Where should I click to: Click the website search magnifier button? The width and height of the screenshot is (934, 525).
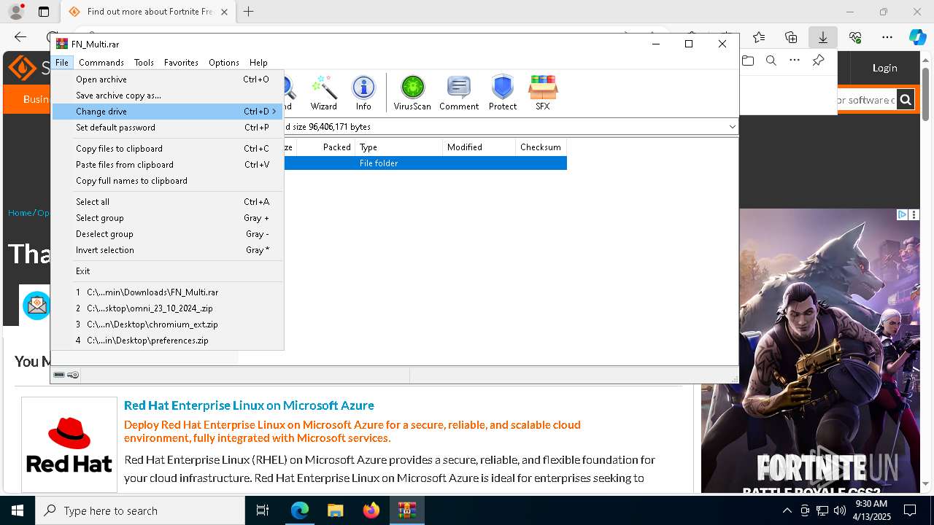(x=905, y=100)
